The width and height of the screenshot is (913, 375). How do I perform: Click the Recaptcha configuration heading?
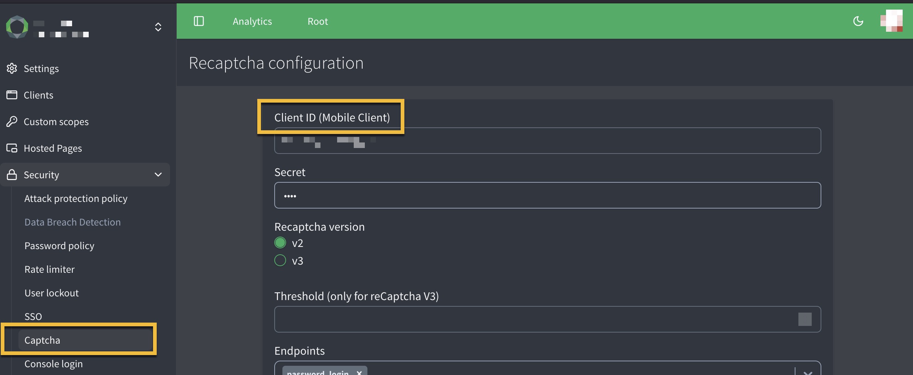click(x=276, y=63)
